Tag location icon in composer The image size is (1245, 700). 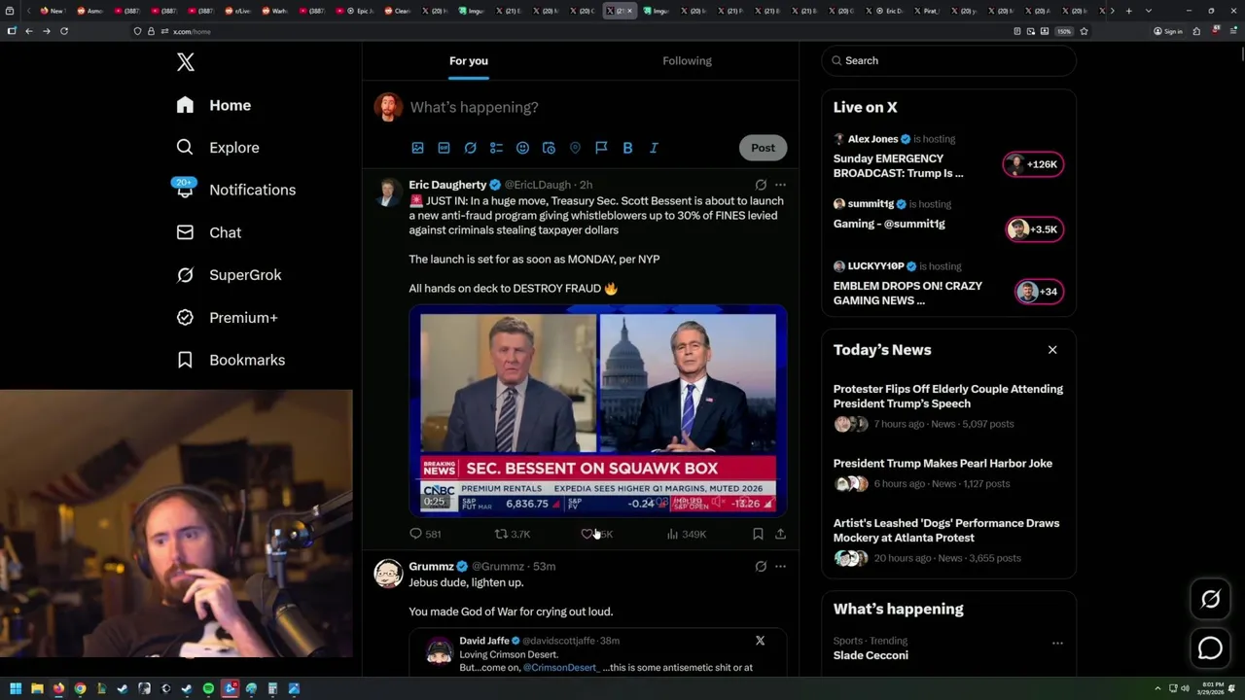pyautogui.click(x=575, y=148)
